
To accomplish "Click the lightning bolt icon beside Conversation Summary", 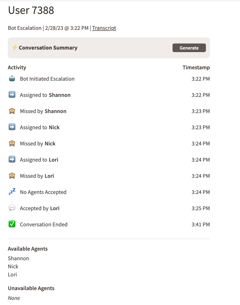I will 15,48.
